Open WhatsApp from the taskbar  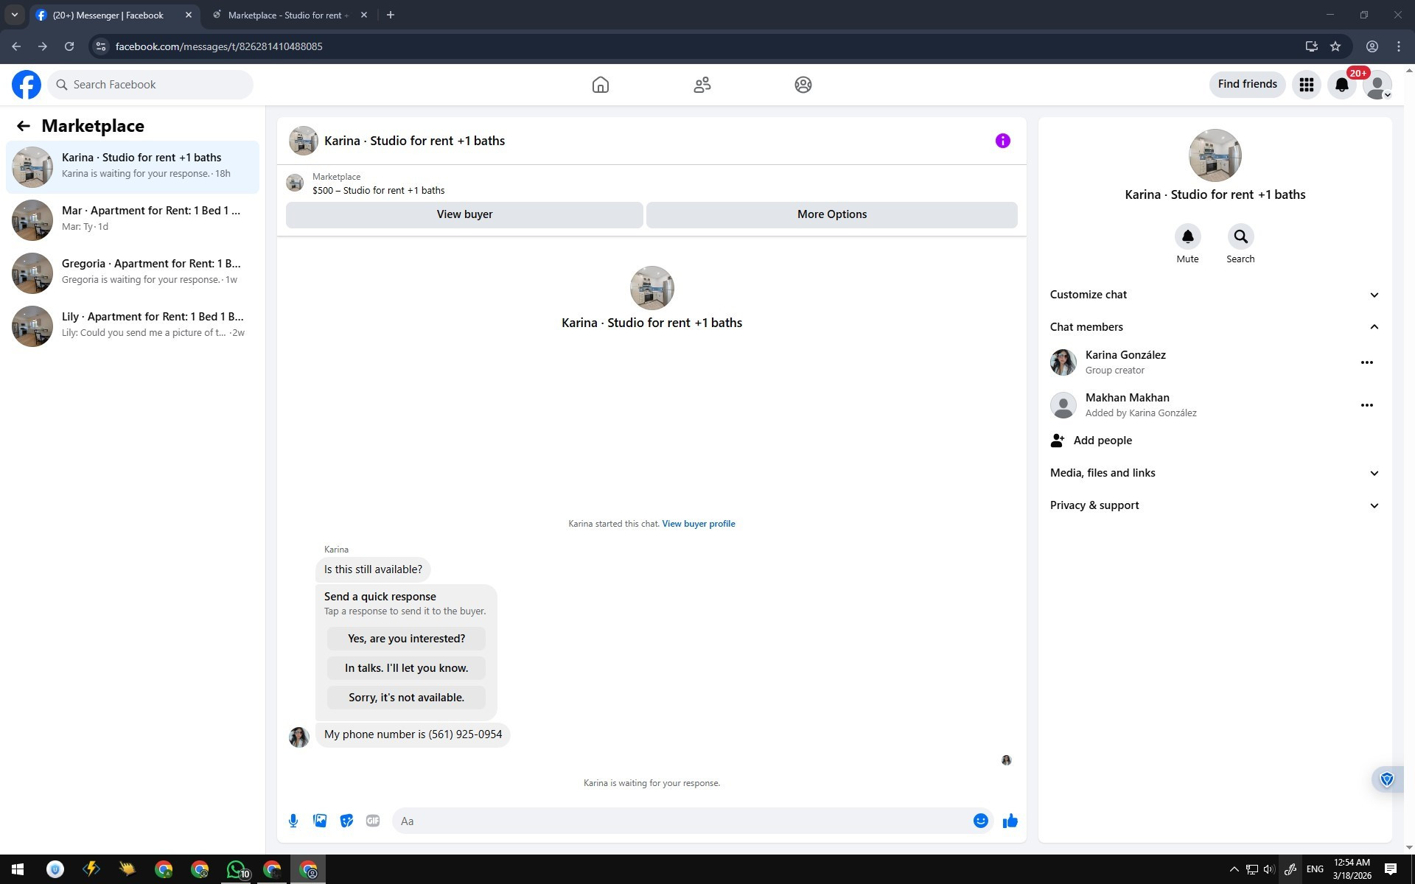pyautogui.click(x=236, y=869)
